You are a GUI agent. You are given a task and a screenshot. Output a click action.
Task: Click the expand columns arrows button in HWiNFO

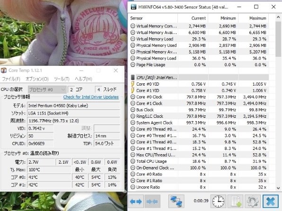[x=136, y=201]
